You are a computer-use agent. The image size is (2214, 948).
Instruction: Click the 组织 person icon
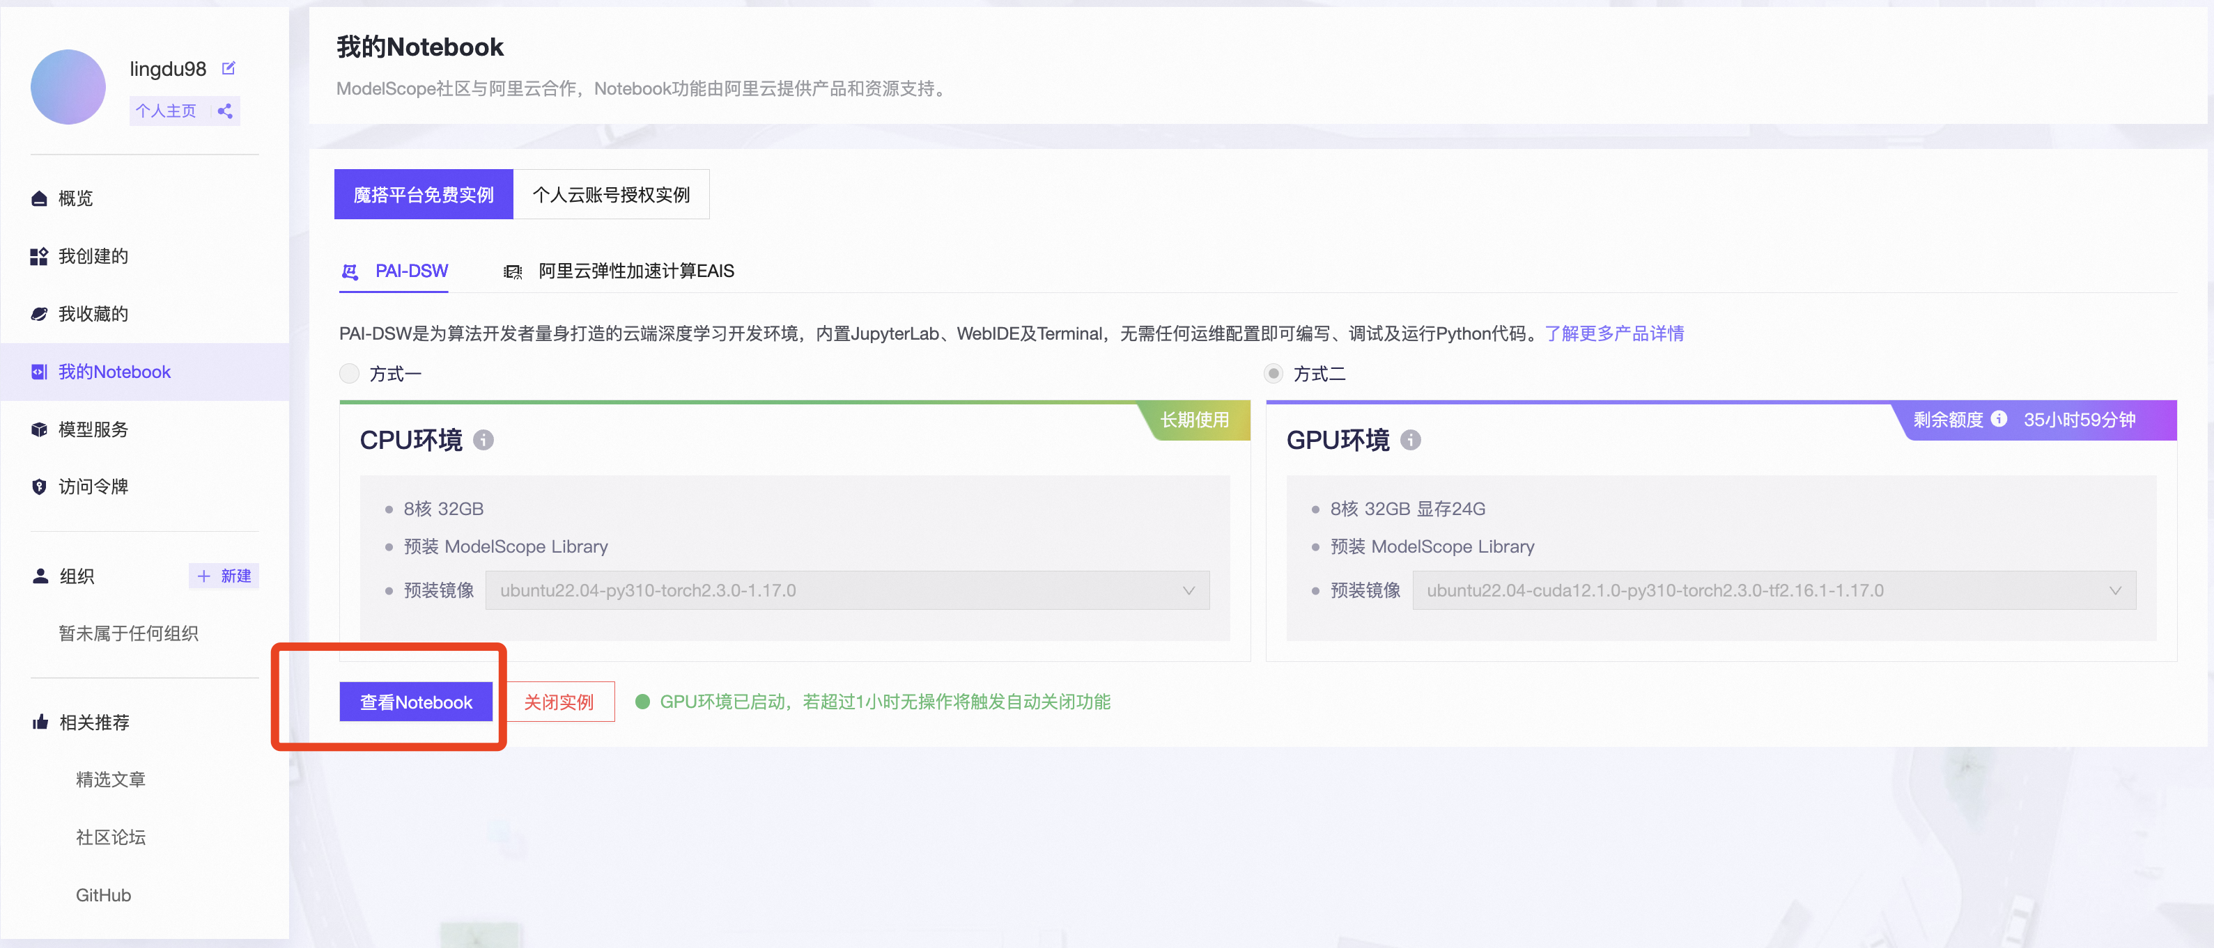point(40,576)
